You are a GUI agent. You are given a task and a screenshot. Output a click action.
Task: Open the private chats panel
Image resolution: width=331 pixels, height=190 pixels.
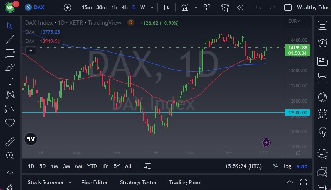[322, 171]
